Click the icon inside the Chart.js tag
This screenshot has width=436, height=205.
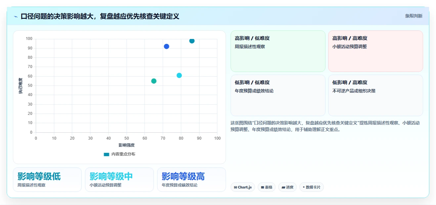(236, 188)
